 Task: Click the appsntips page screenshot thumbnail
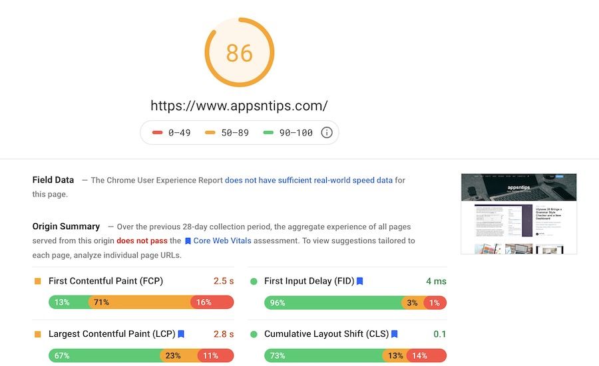click(518, 214)
